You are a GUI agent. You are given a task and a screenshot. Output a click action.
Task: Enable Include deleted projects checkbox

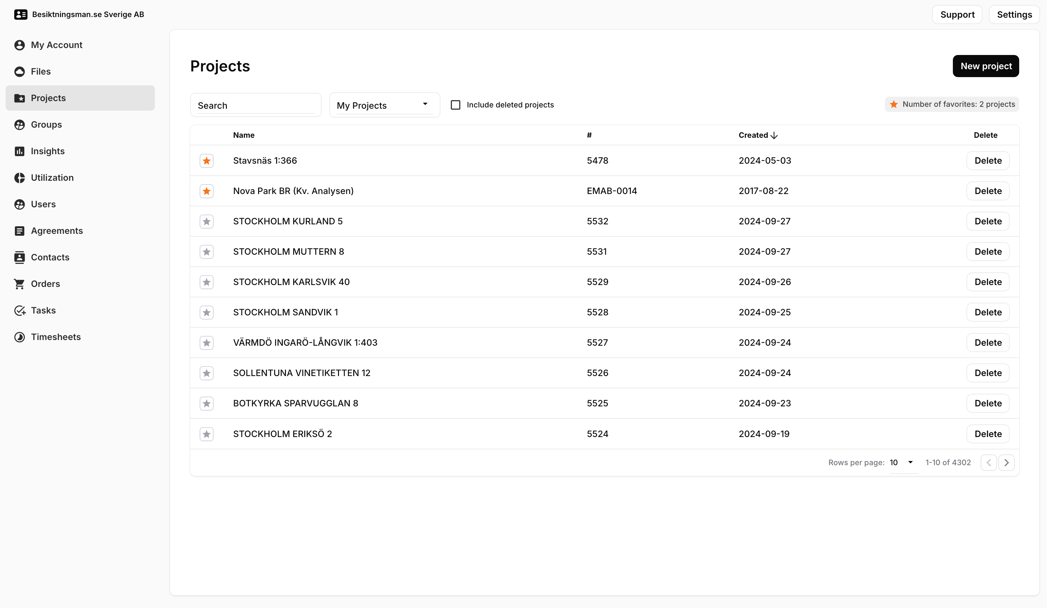point(455,105)
